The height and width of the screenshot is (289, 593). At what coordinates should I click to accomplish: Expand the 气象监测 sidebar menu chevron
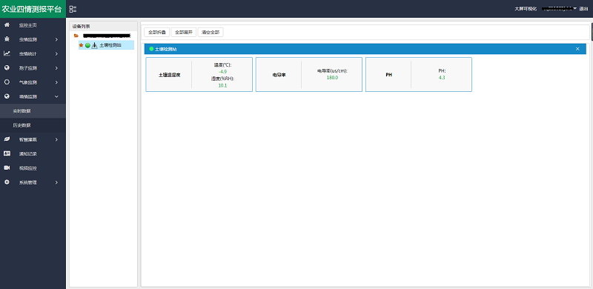pos(56,82)
